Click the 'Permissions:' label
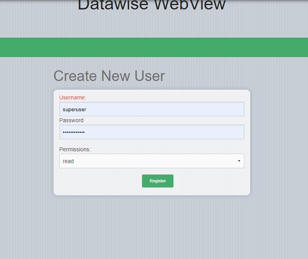Viewport: 308px width, 259px height. coord(75,149)
